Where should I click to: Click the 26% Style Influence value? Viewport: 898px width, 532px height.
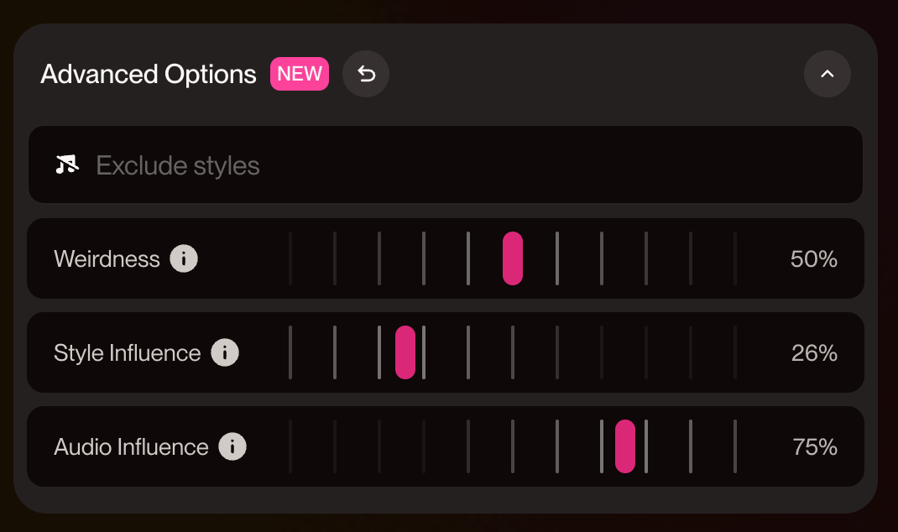point(813,352)
